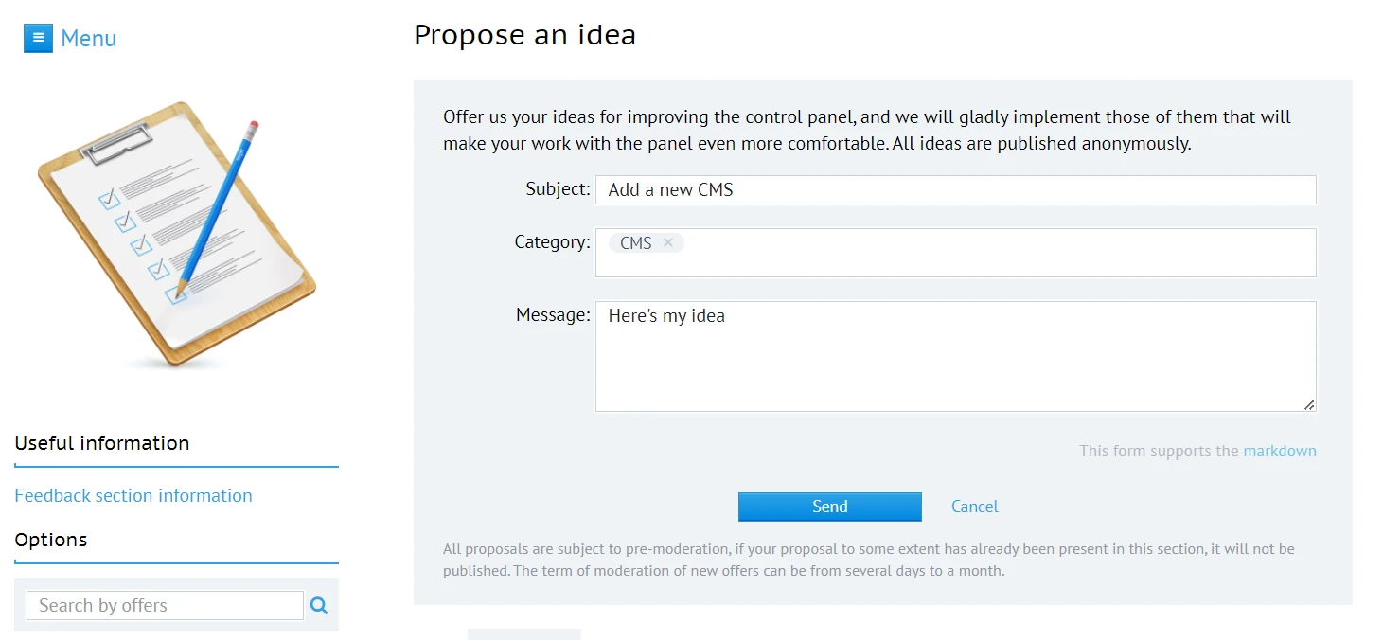Click the clipboard checklist illustration
The width and height of the screenshot is (1383, 640).
click(x=176, y=234)
